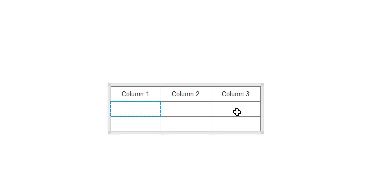Image resolution: width=385 pixels, height=194 pixels.
Task: Select last-row cell under Column 1
Action: (136, 124)
